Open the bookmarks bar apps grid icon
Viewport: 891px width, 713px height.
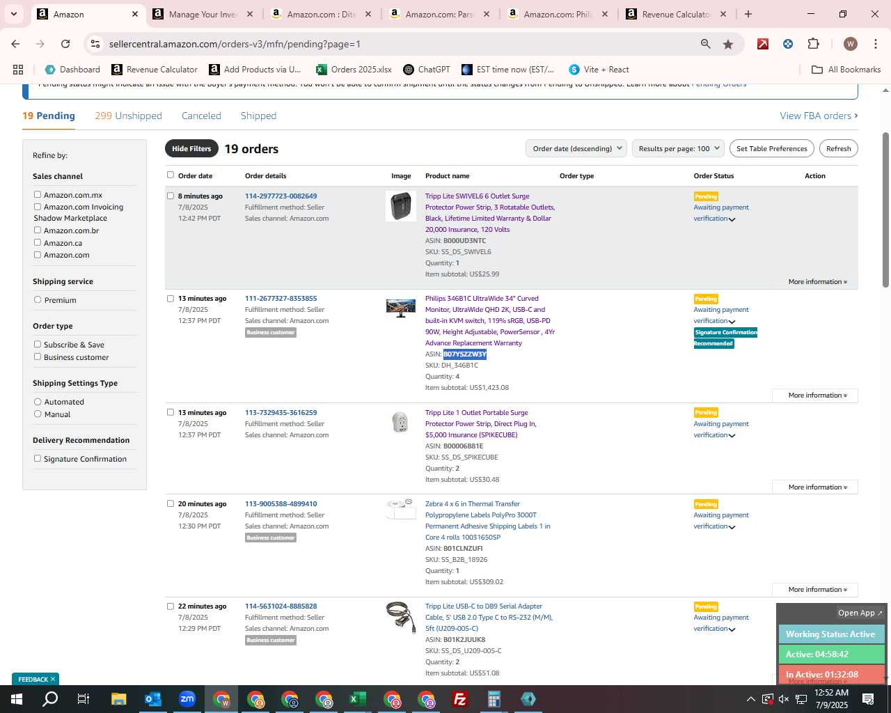click(18, 70)
